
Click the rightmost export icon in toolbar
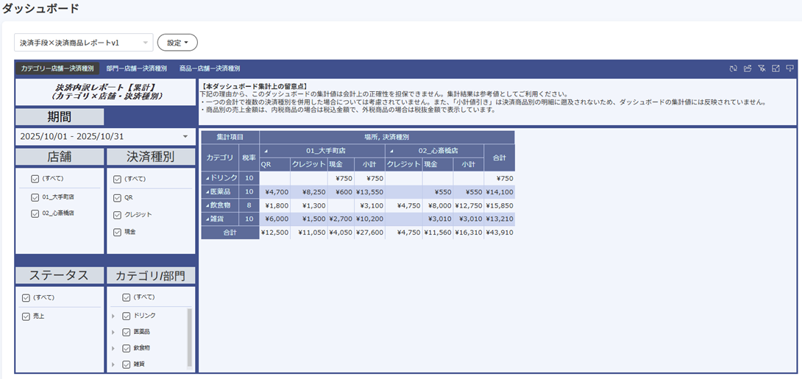click(x=789, y=68)
